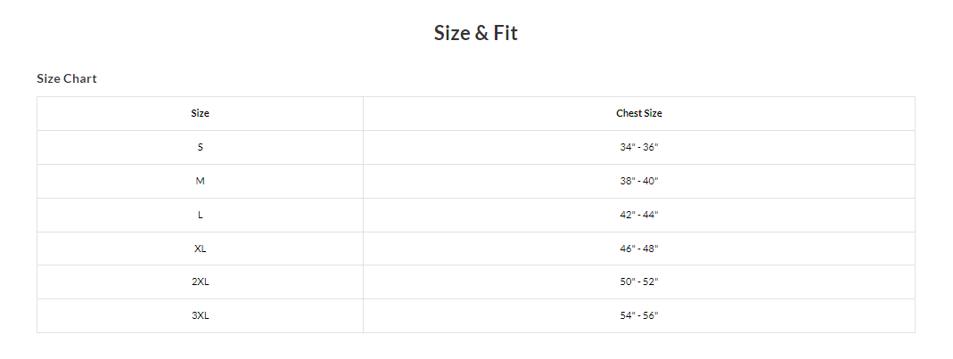The height and width of the screenshot is (359, 953).
Task: Click the Chest Size column header
Action: tap(639, 114)
